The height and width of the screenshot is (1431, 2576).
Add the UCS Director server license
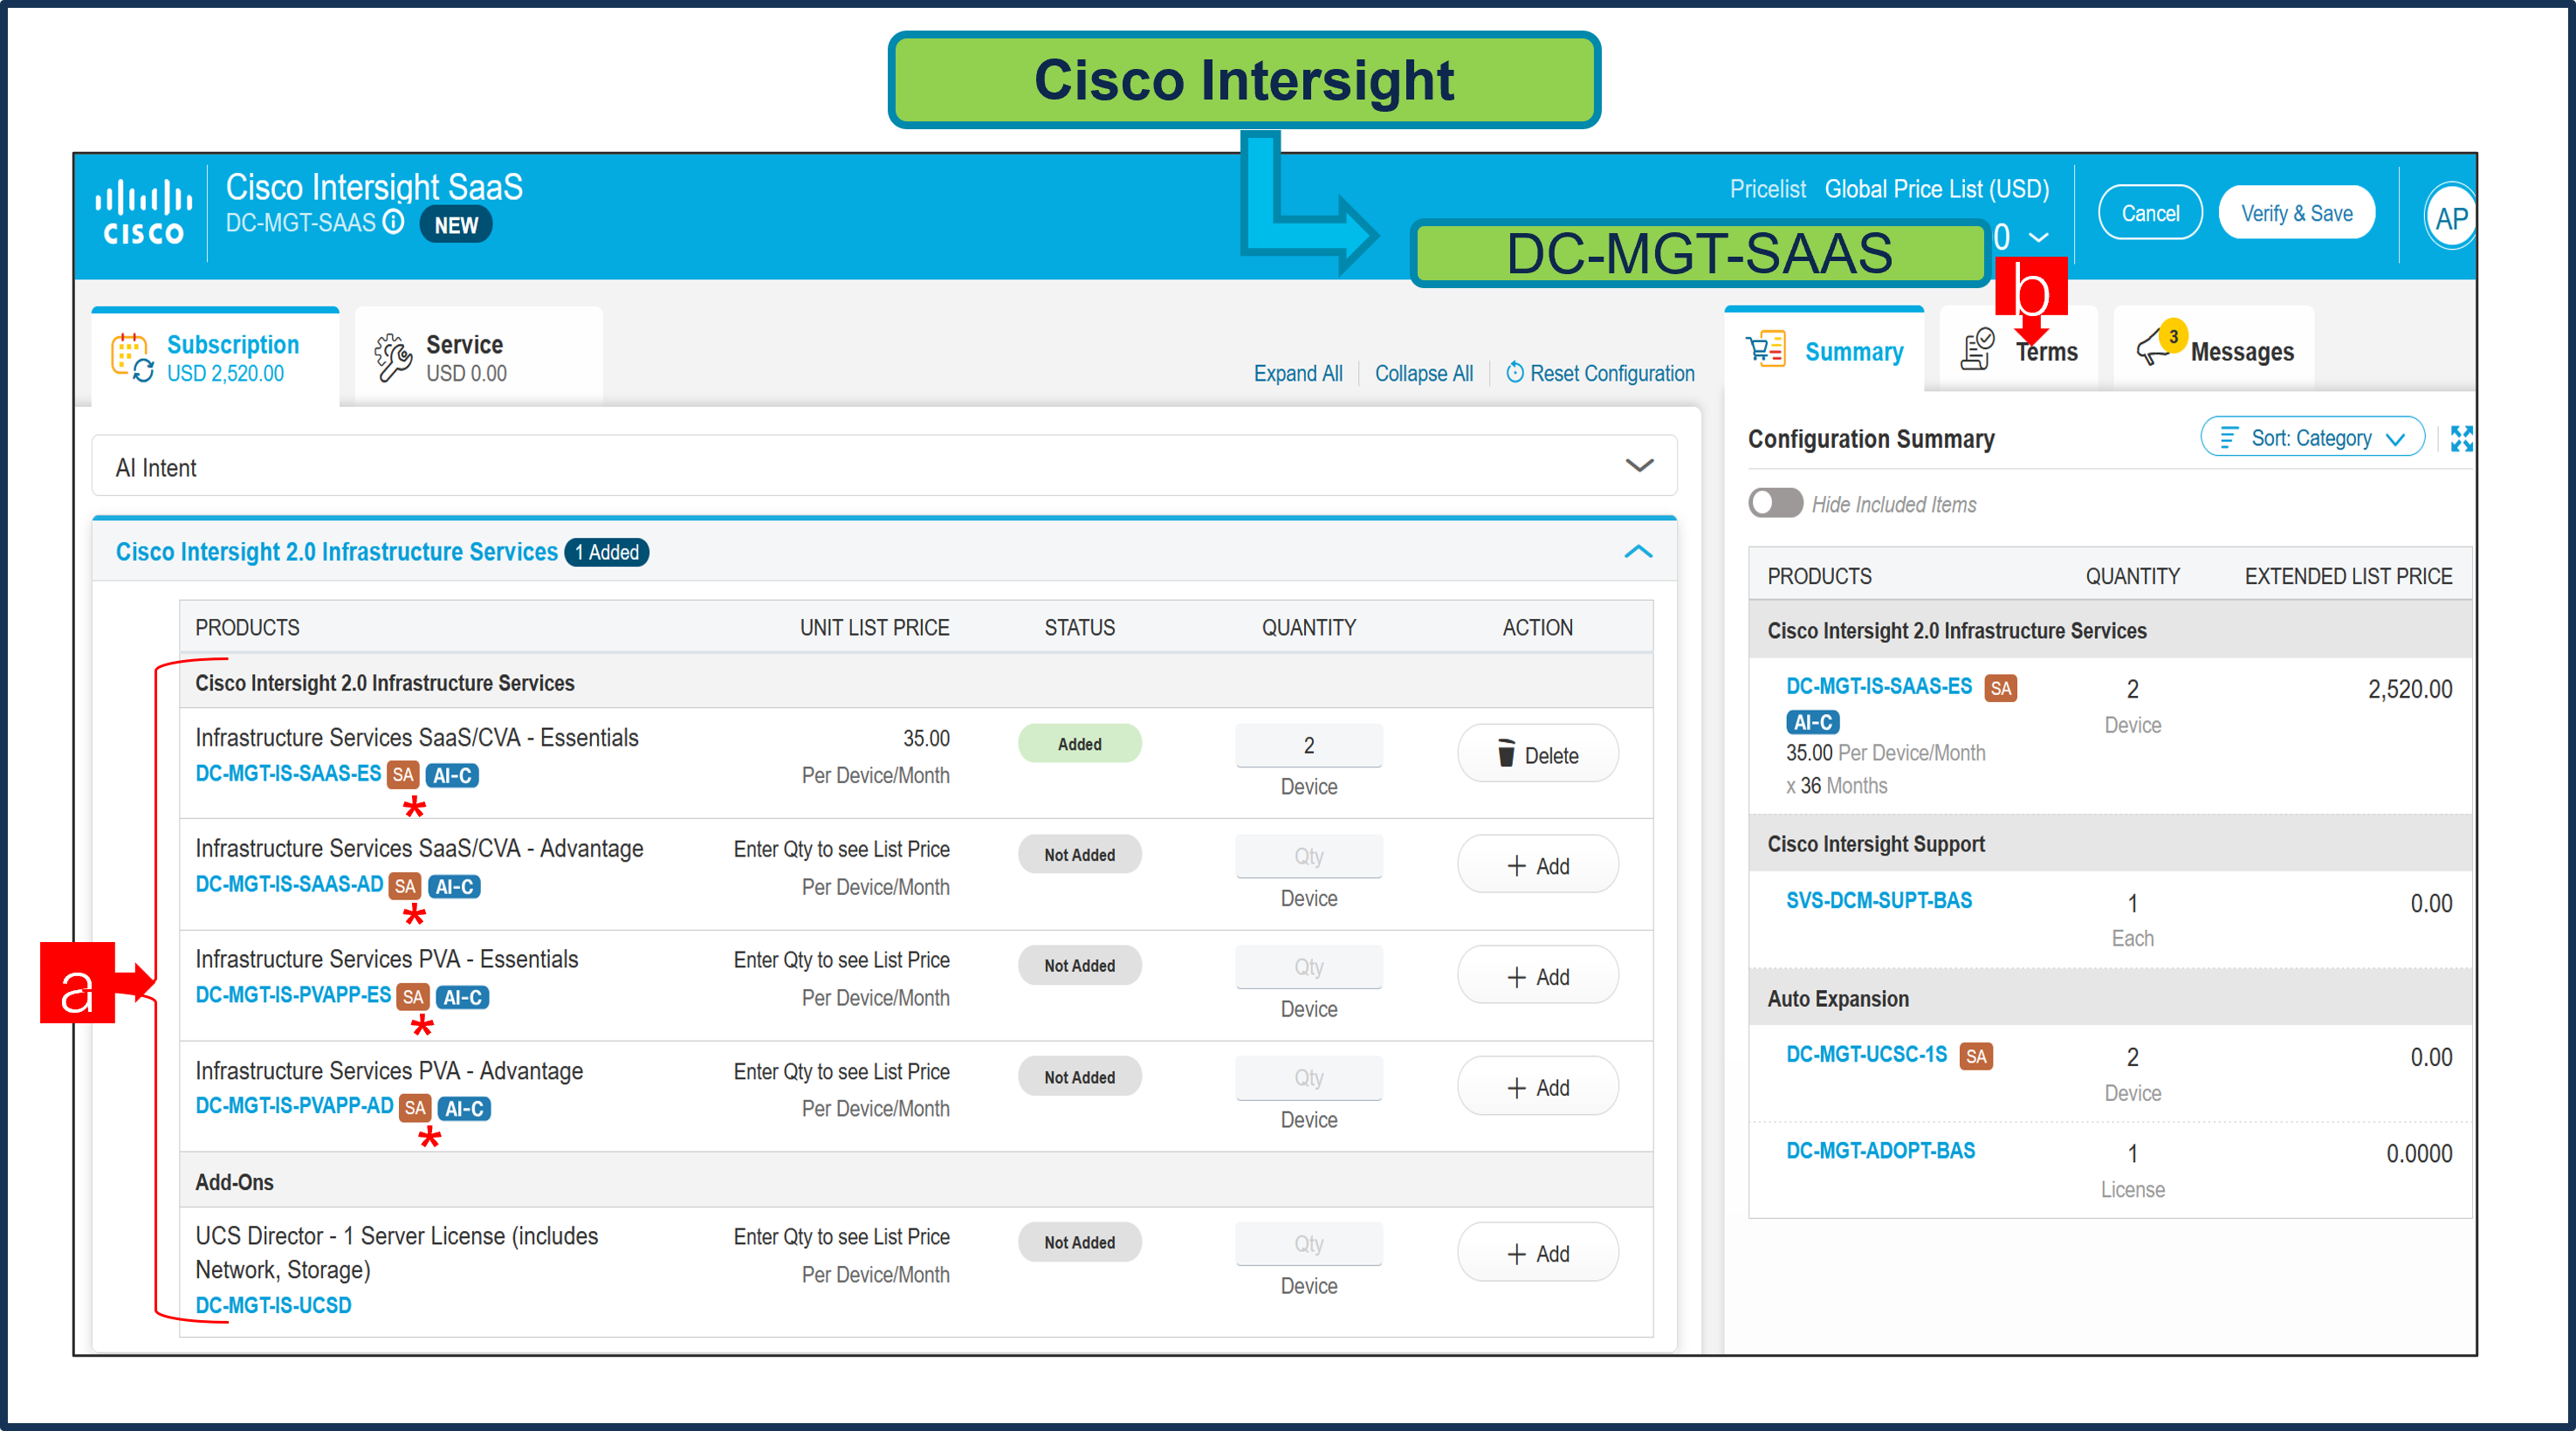pyautogui.click(x=1537, y=1253)
